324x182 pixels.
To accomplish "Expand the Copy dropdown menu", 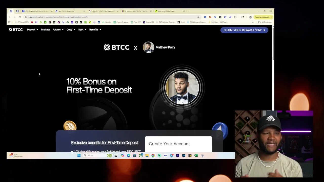I will point(71,30).
